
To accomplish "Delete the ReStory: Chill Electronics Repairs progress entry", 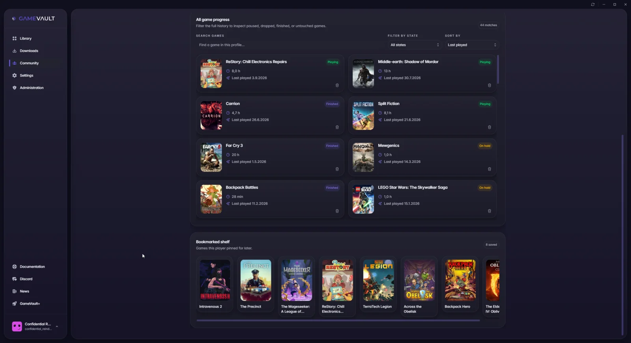I will [x=337, y=85].
